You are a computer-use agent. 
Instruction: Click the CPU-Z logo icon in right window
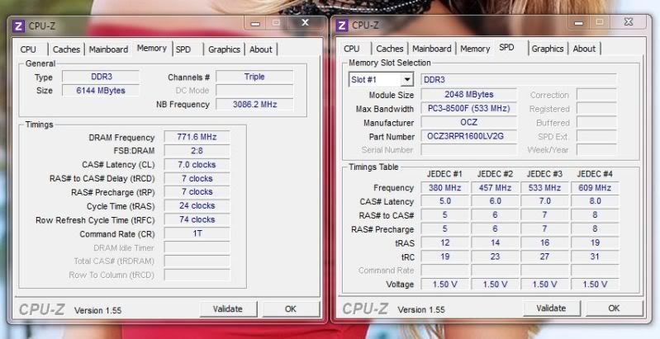(341, 26)
